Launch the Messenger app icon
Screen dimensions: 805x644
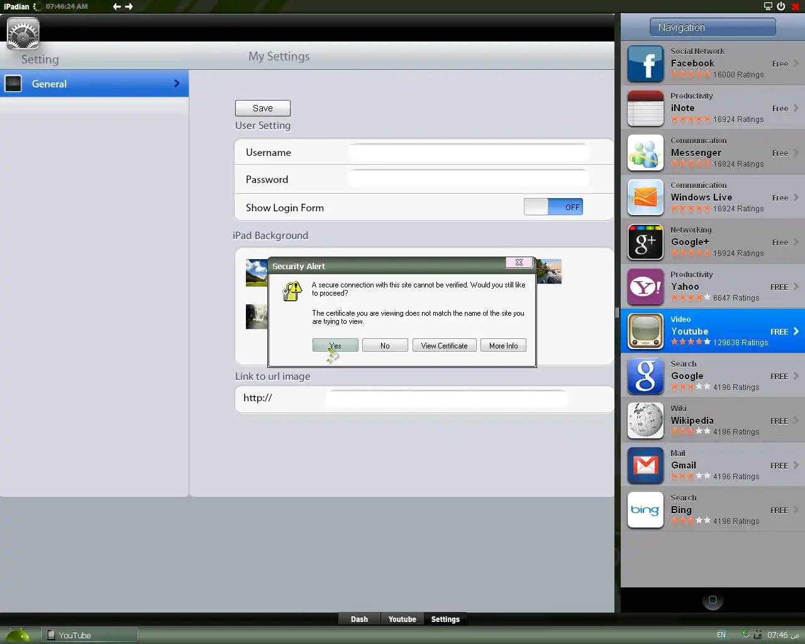pos(645,153)
